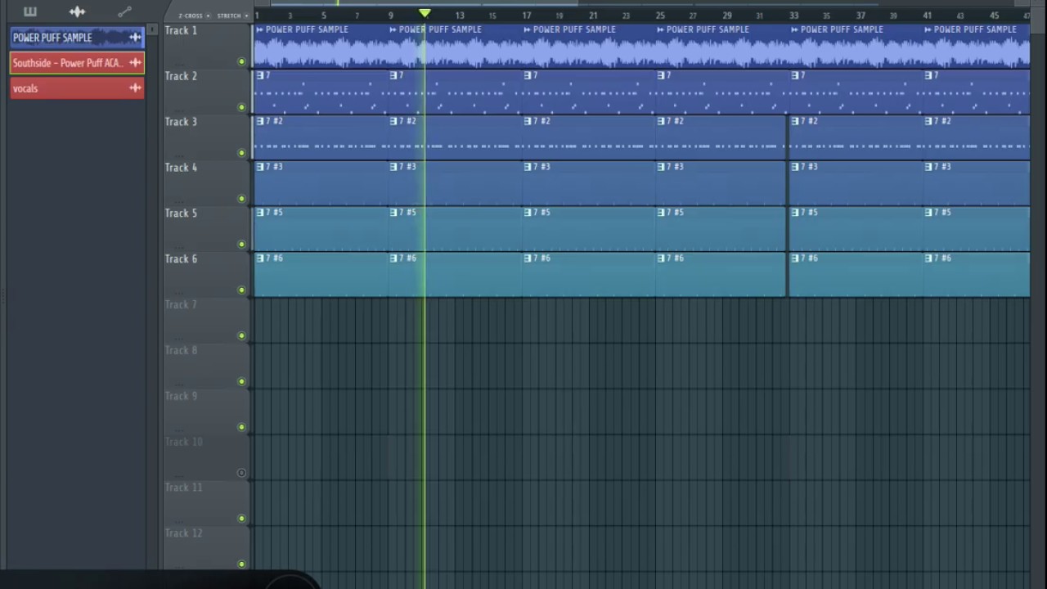This screenshot has width=1047, height=589.
Task: Open pattern 7 #2 clip icon at bar 1
Action: pyautogui.click(x=260, y=121)
